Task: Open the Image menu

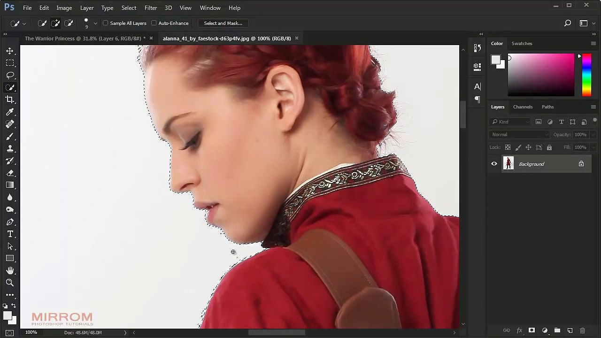Action: [x=64, y=8]
